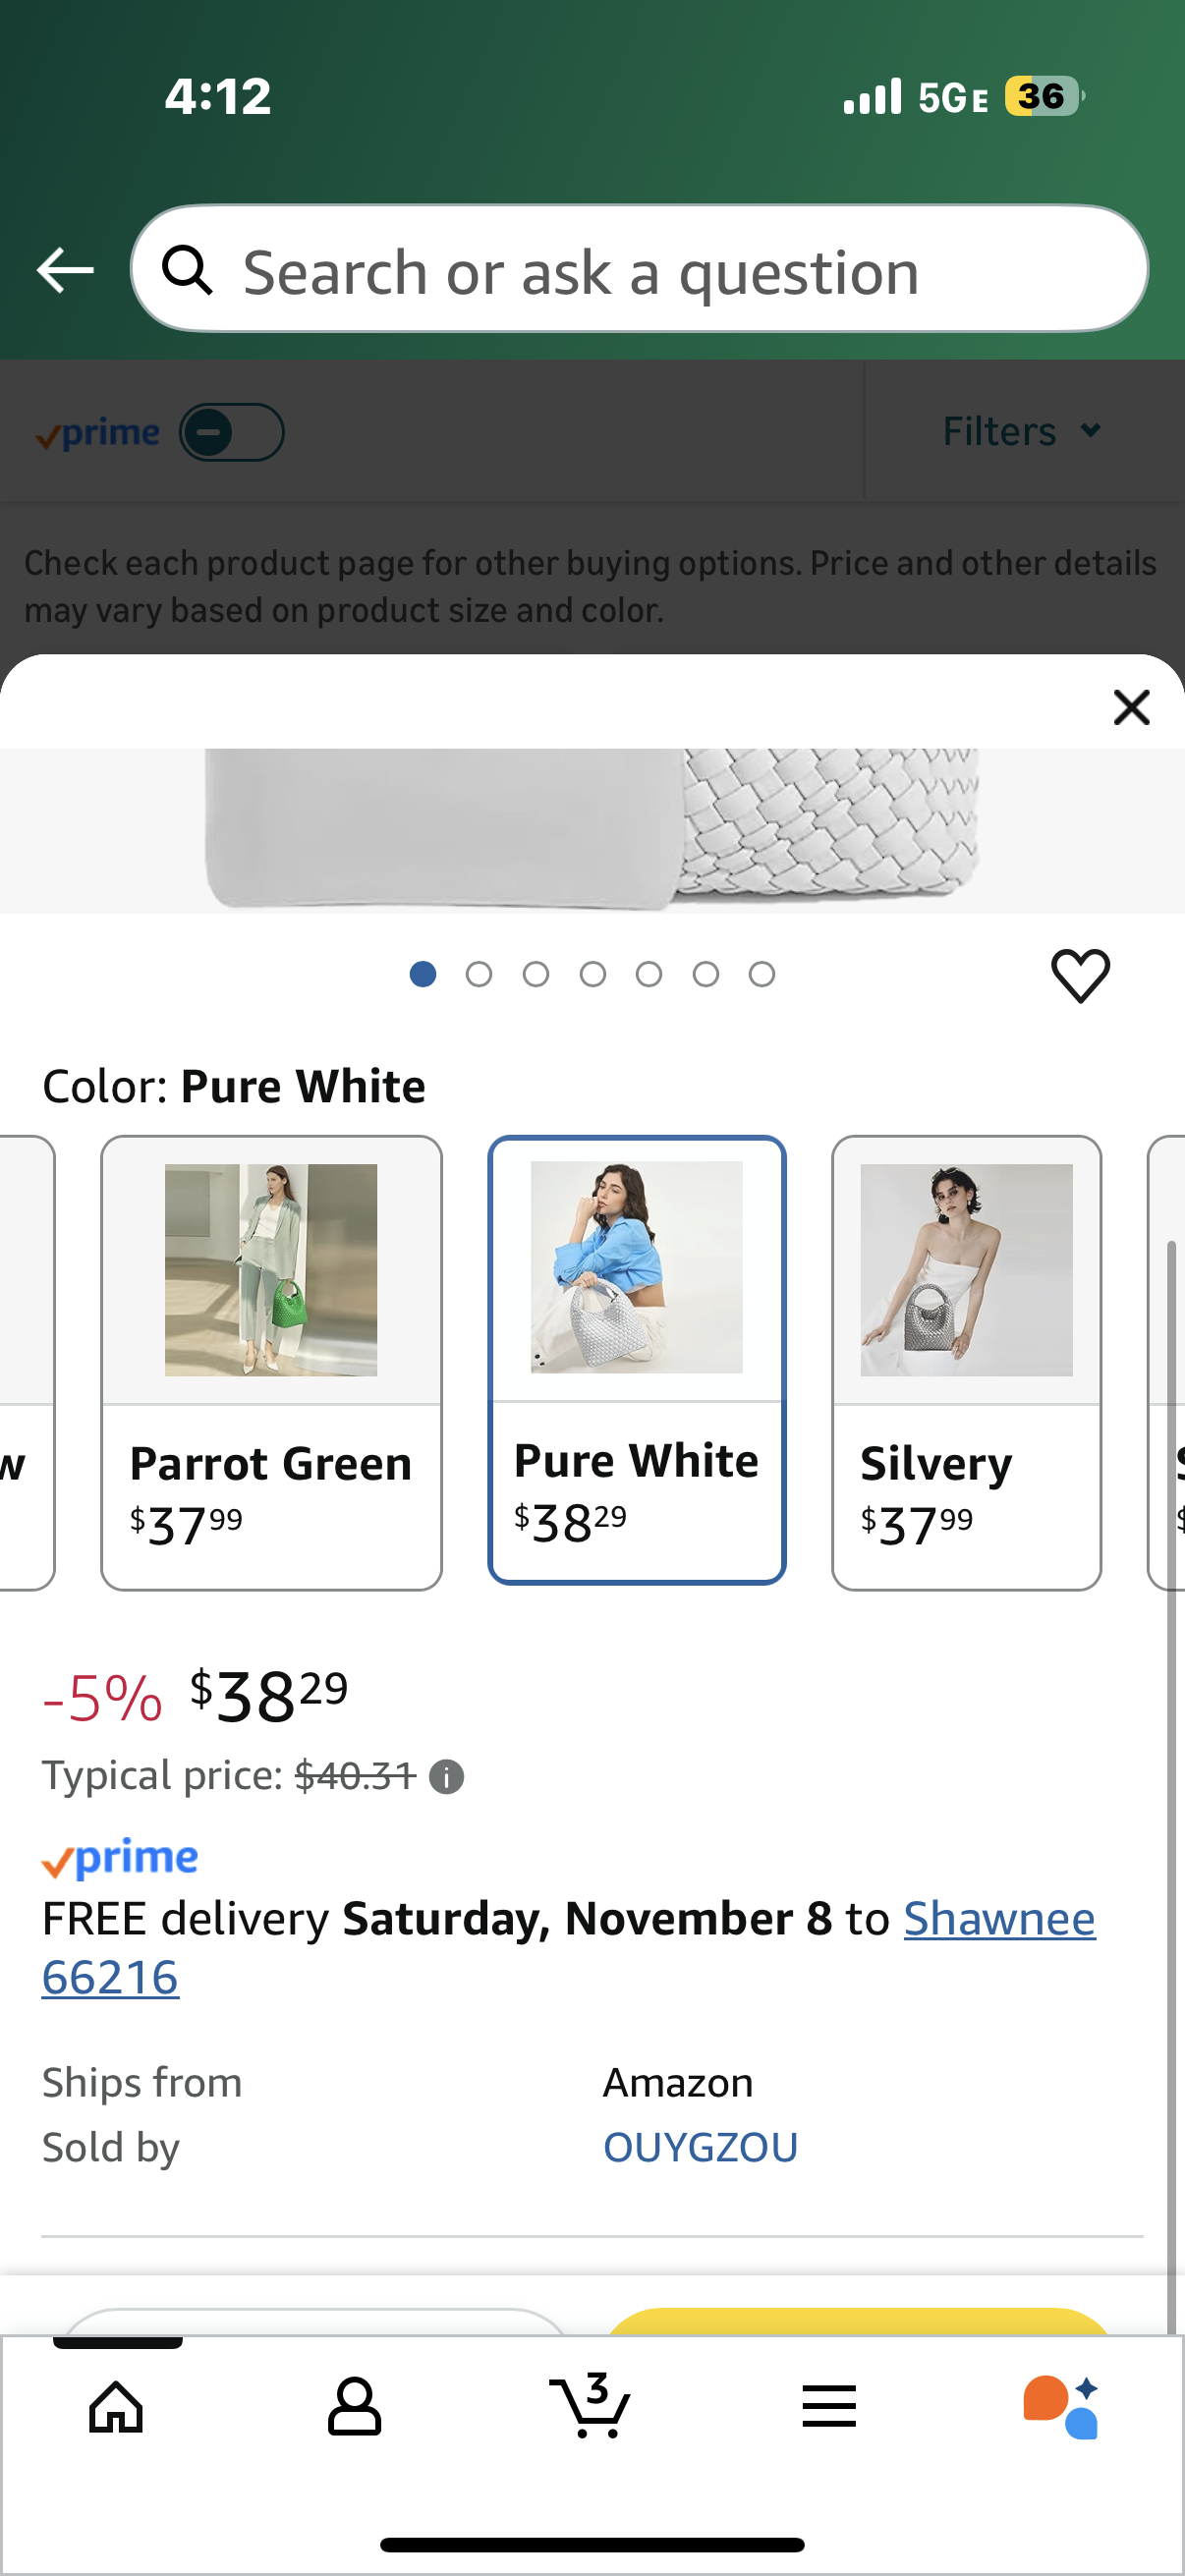Jump to the last image carousel dot
1185x2576 pixels.
[x=762, y=974]
